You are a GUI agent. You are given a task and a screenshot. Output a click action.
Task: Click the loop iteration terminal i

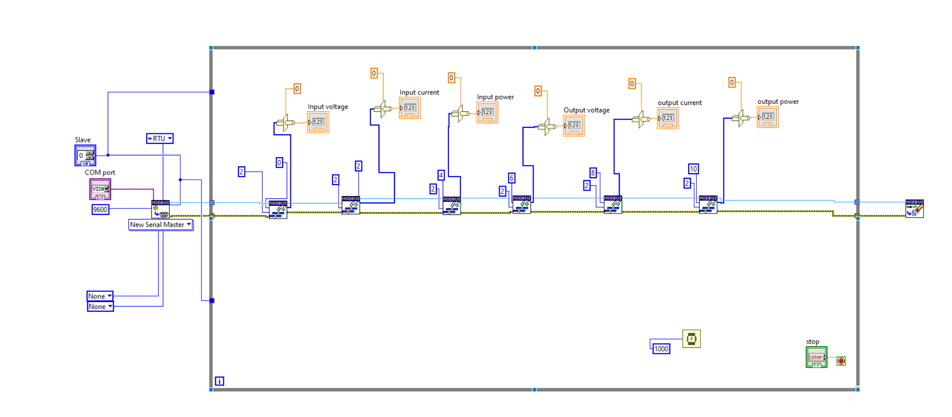point(220,380)
